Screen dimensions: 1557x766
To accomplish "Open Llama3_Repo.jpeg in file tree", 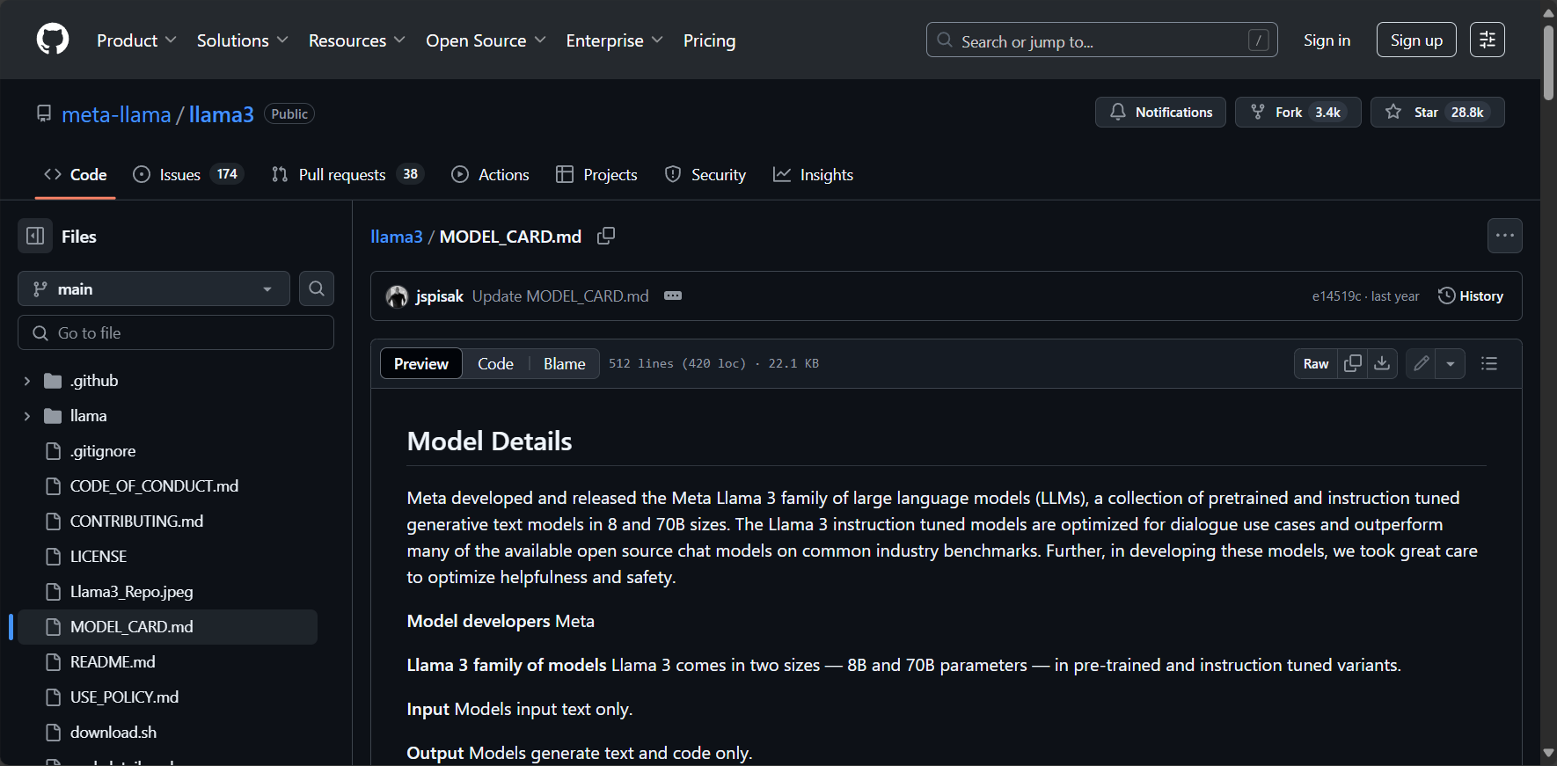I will tap(132, 592).
